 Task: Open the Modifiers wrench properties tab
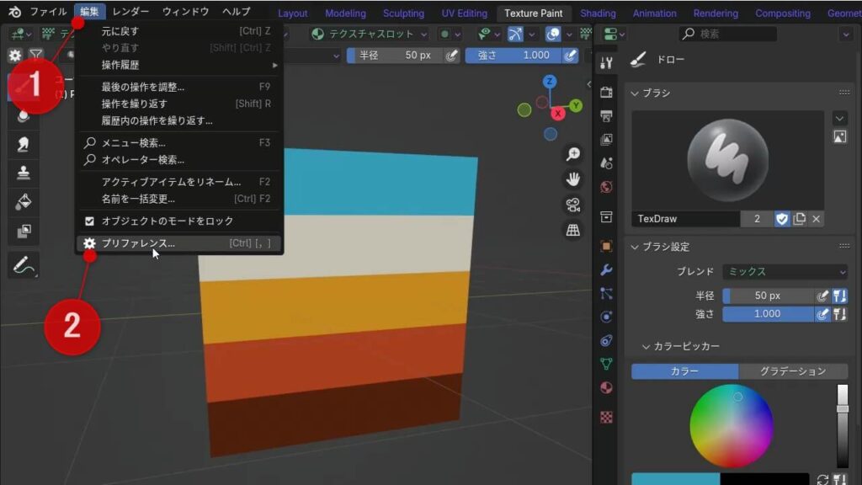point(606,270)
